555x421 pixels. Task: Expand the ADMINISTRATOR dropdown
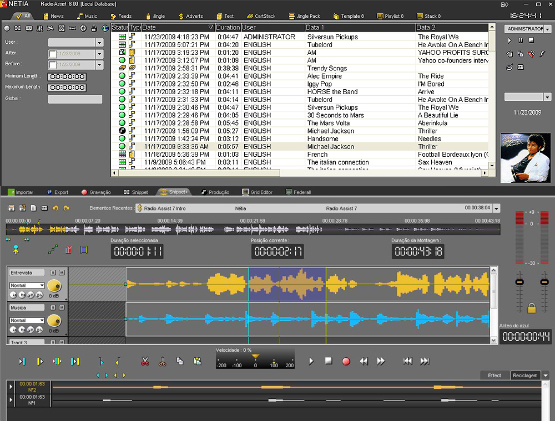pos(548,29)
